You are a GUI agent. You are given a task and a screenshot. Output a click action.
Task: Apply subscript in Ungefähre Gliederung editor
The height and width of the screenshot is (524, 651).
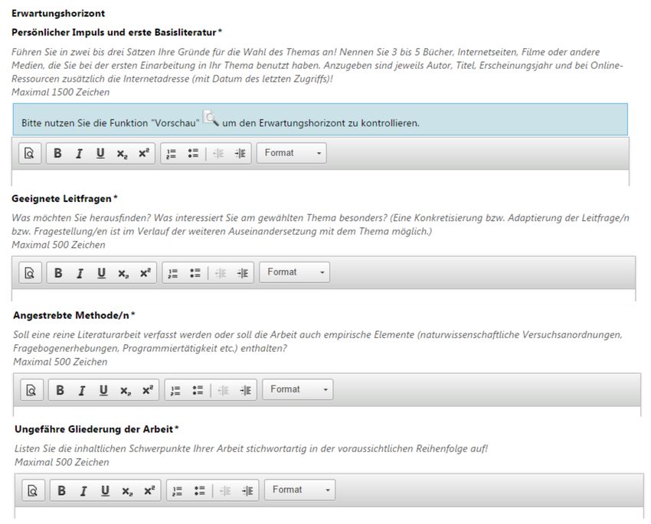(127, 491)
